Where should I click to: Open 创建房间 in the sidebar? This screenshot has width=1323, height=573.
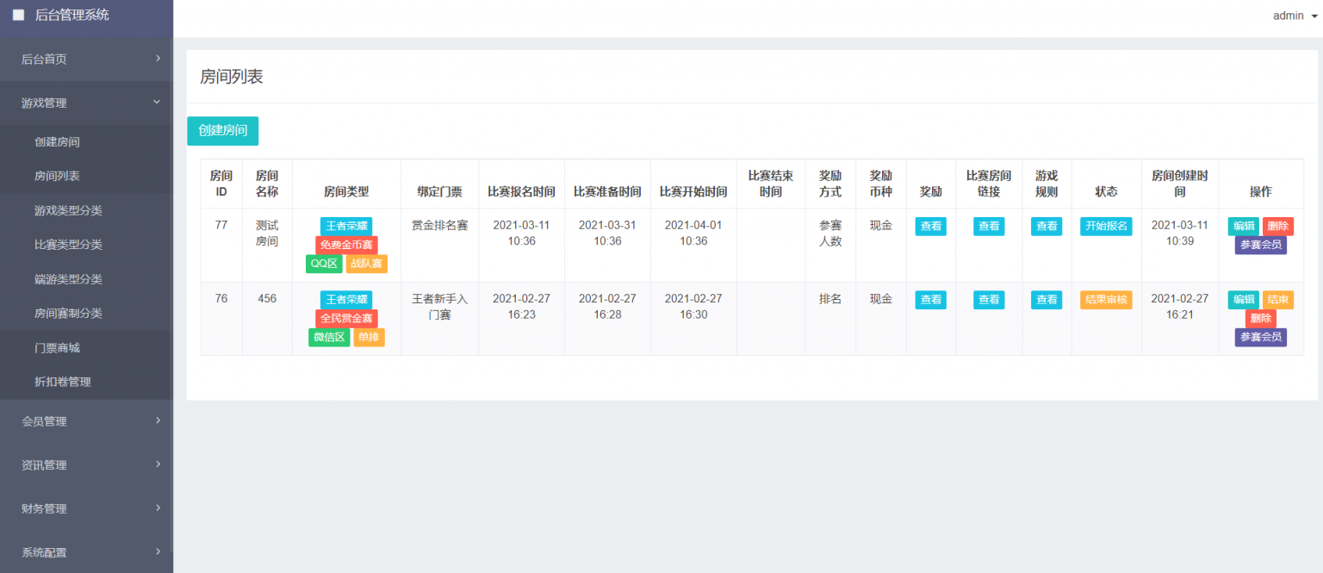pos(57,142)
